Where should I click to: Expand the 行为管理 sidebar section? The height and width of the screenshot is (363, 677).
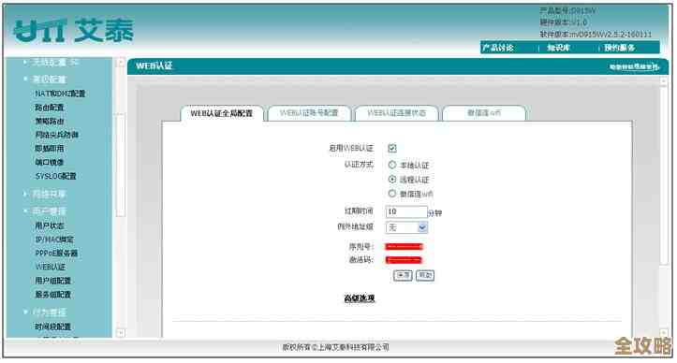pyautogui.click(x=50, y=312)
